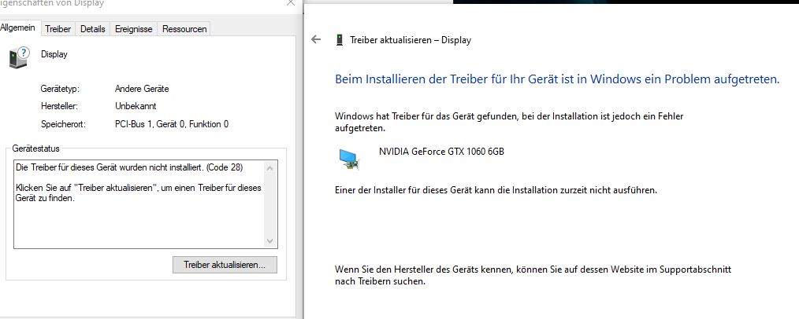The width and height of the screenshot is (799, 319).
Task: Click the 'Hersteller:' label
Action: point(58,106)
